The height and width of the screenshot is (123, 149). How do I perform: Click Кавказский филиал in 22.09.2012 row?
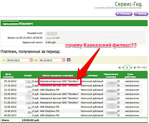[x=59, y=94]
